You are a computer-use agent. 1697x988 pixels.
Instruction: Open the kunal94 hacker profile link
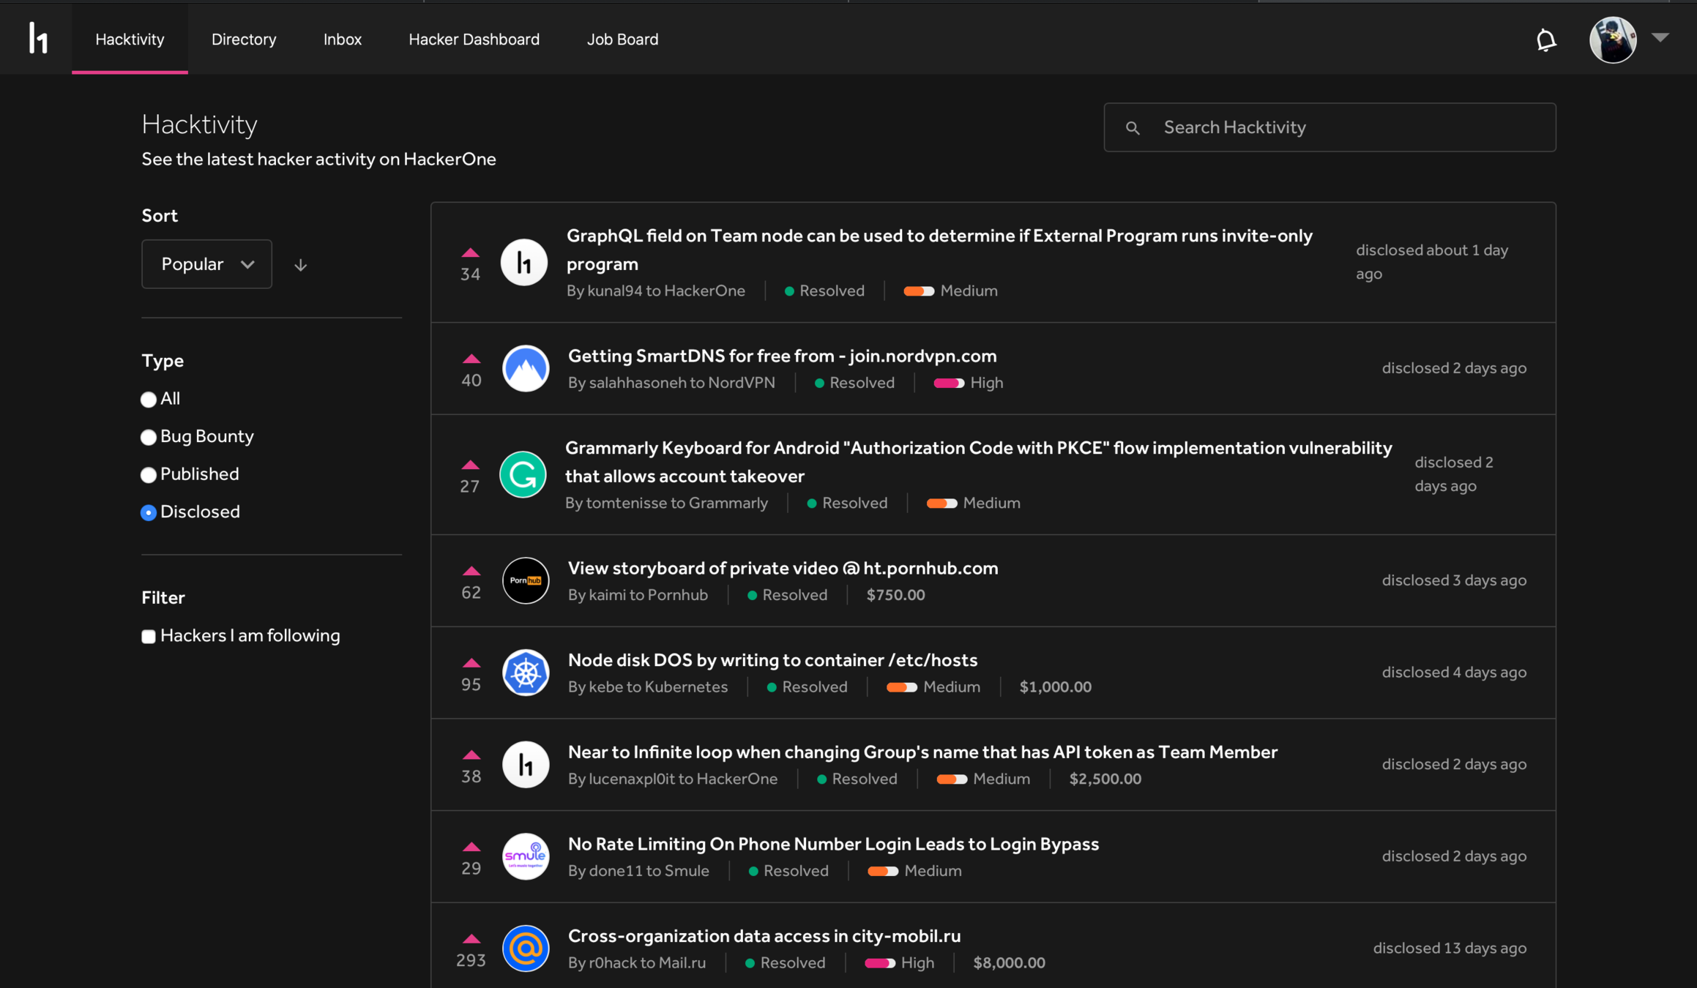(x=614, y=291)
